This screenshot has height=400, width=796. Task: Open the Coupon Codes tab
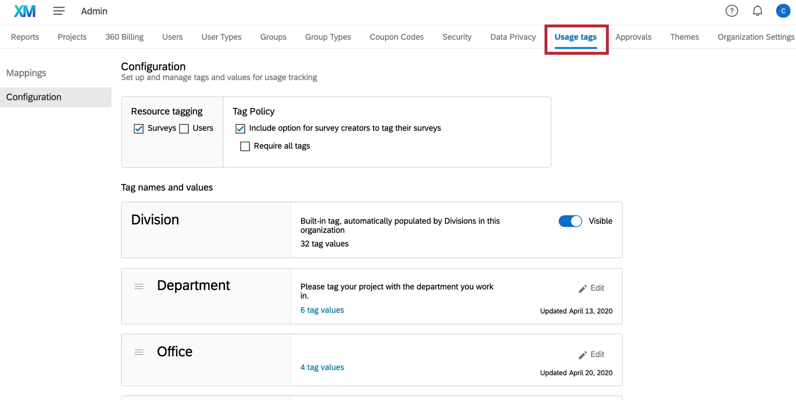(397, 37)
